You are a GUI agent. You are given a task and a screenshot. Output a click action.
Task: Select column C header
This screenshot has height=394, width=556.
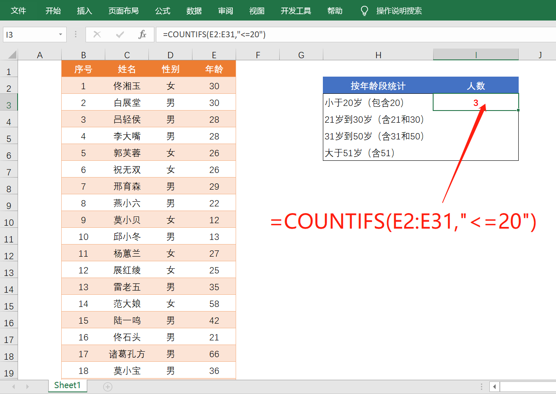point(127,55)
